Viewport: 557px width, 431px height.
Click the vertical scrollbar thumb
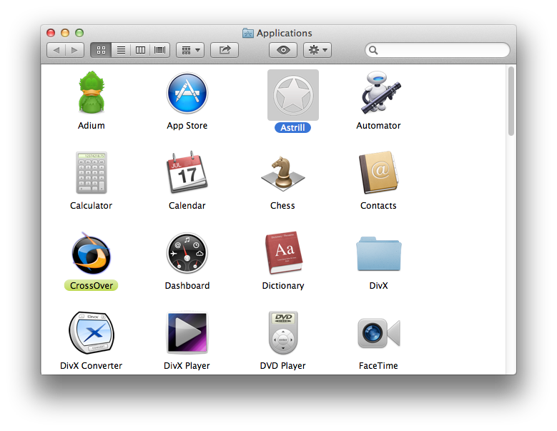coord(511,100)
